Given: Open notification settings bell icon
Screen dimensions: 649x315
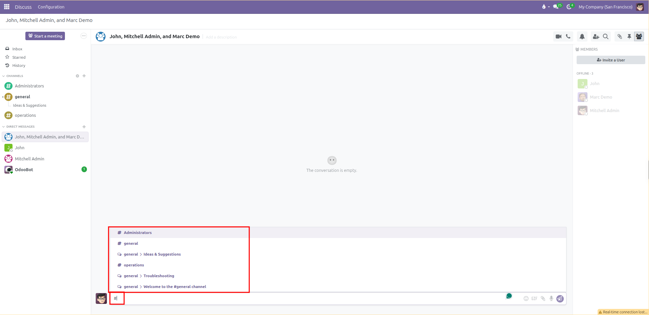Looking at the screenshot, I should 582,36.
